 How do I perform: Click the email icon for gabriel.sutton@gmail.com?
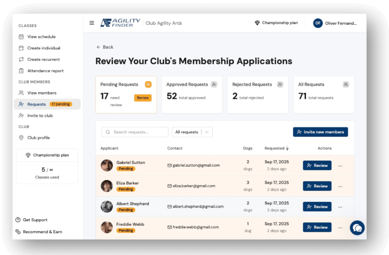tap(169, 165)
